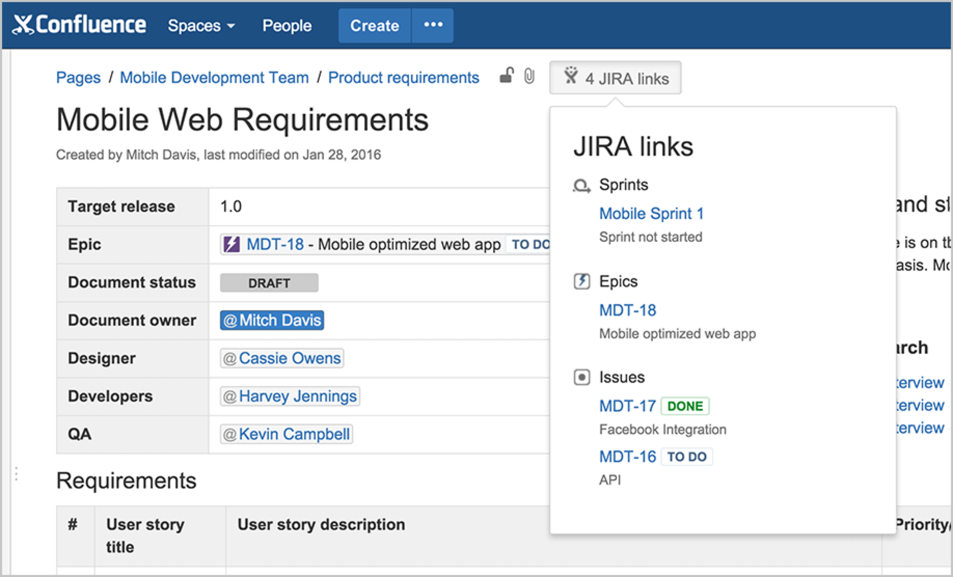Click the Create button
The height and width of the screenshot is (577, 953).
point(374,25)
